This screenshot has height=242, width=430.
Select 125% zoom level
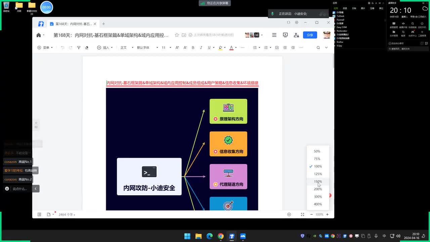pyautogui.click(x=318, y=174)
